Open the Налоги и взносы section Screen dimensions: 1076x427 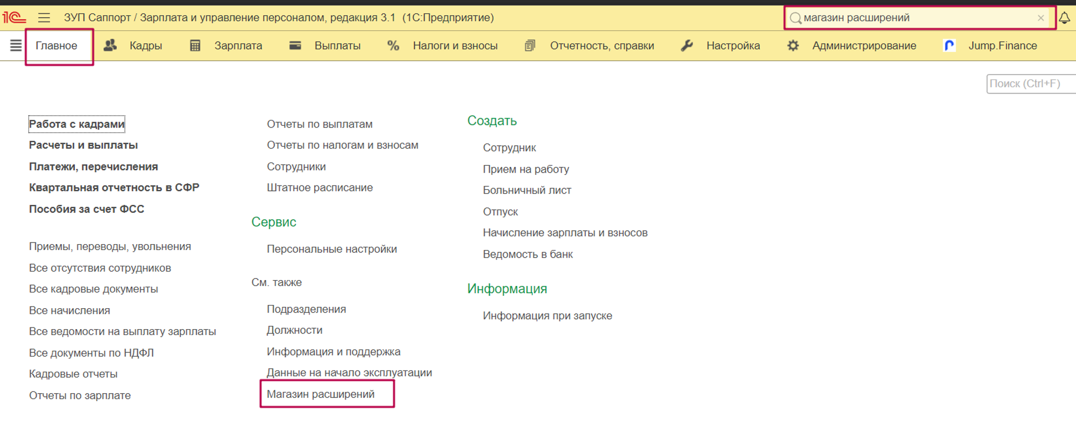(x=443, y=46)
